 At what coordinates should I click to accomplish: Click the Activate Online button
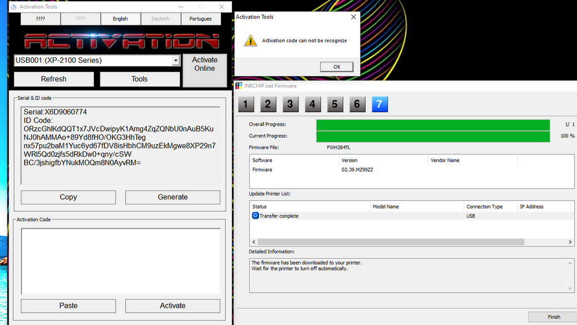(204, 64)
